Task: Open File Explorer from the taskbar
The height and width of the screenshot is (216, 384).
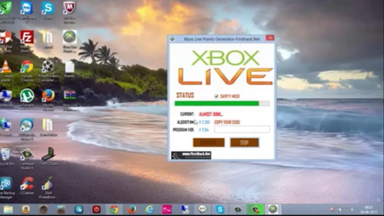Action: (8, 209)
